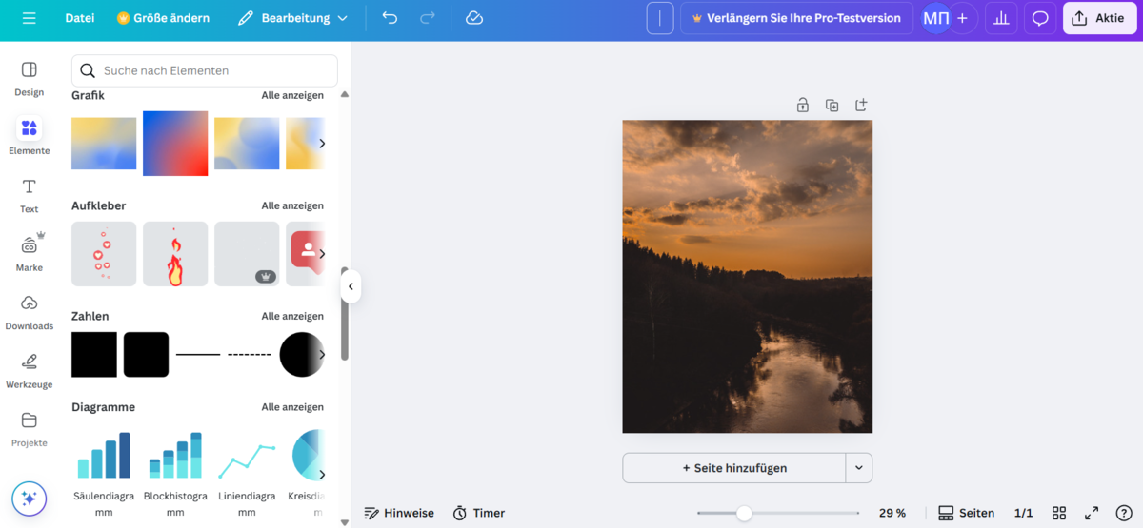
Task: Add a new page via top icon
Action: (x=861, y=105)
